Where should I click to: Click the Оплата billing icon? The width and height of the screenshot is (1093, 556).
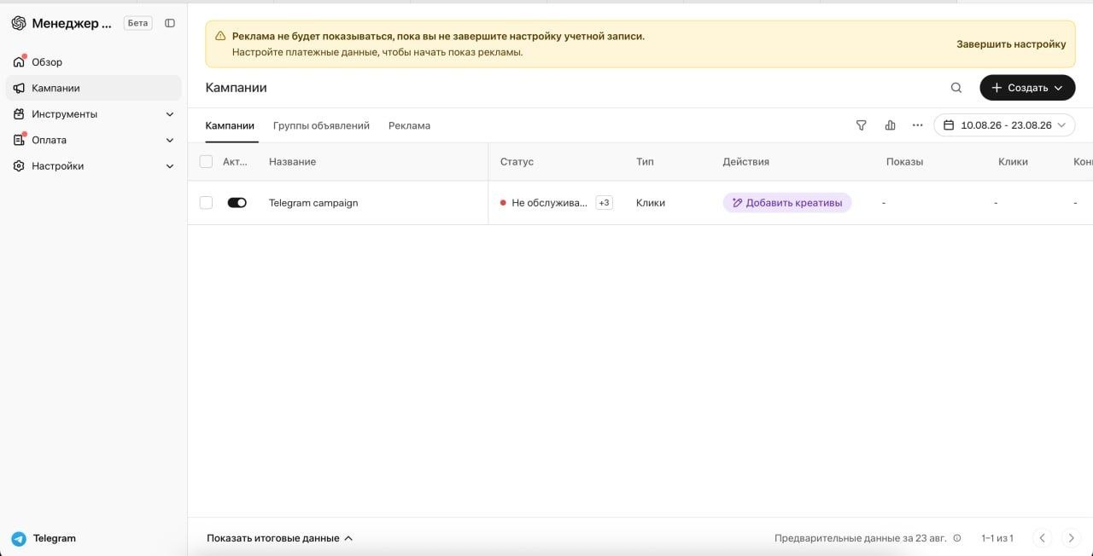coord(19,140)
